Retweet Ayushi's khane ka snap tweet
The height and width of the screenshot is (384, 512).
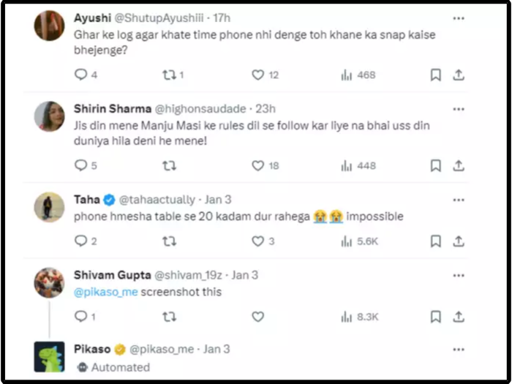[x=169, y=75]
